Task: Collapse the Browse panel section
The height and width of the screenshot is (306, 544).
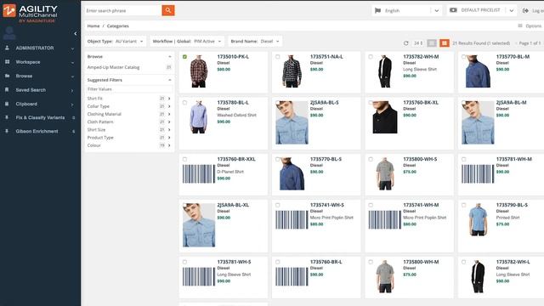Action: [x=170, y=57]
